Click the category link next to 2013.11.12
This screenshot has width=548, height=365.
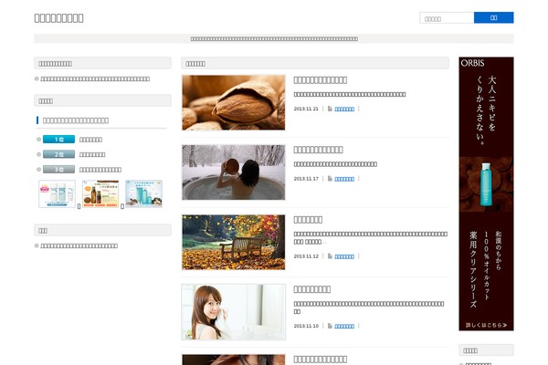(x=344, y=256)
